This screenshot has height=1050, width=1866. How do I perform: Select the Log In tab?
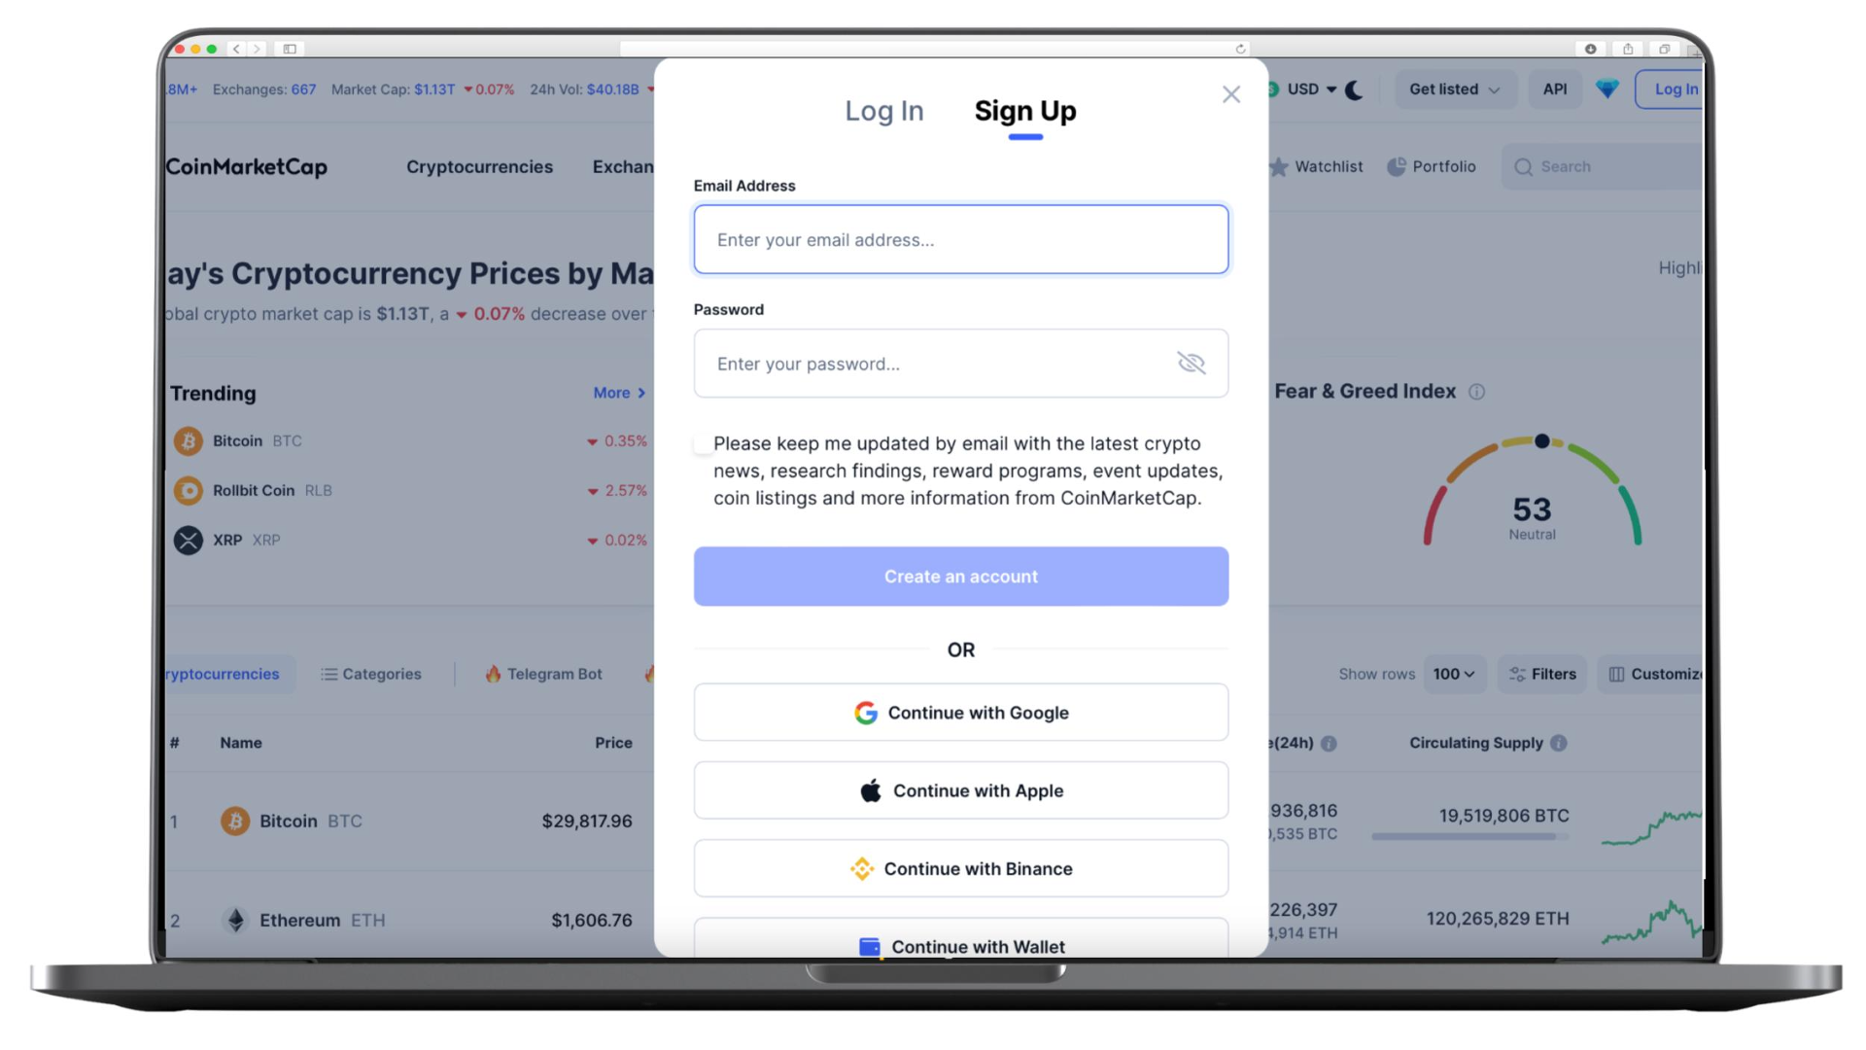[883, 110]
